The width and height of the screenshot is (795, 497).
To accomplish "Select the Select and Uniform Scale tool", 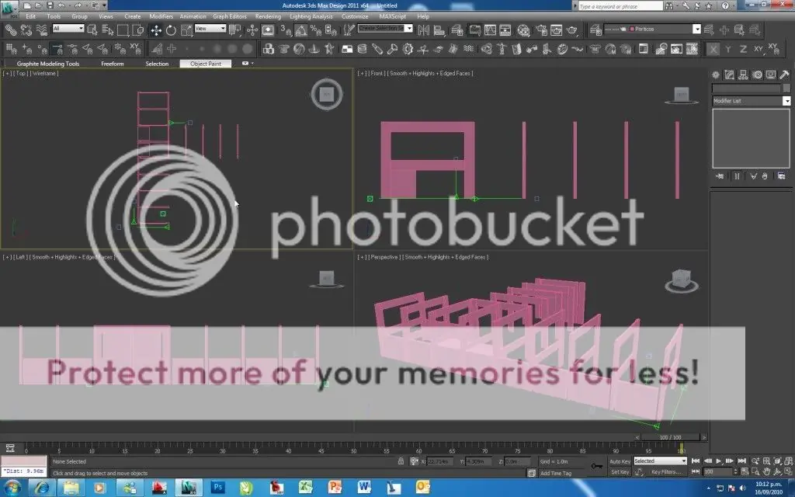I will (x=186, y=30).
